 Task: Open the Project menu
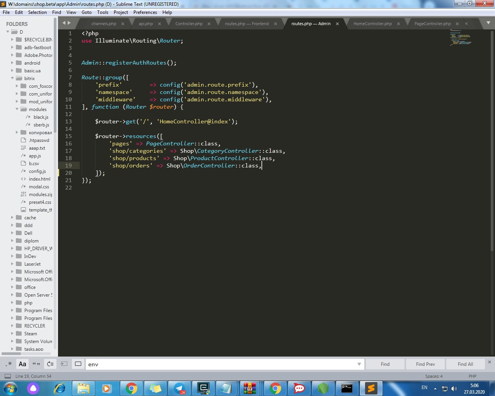click(x=121, y=12)
